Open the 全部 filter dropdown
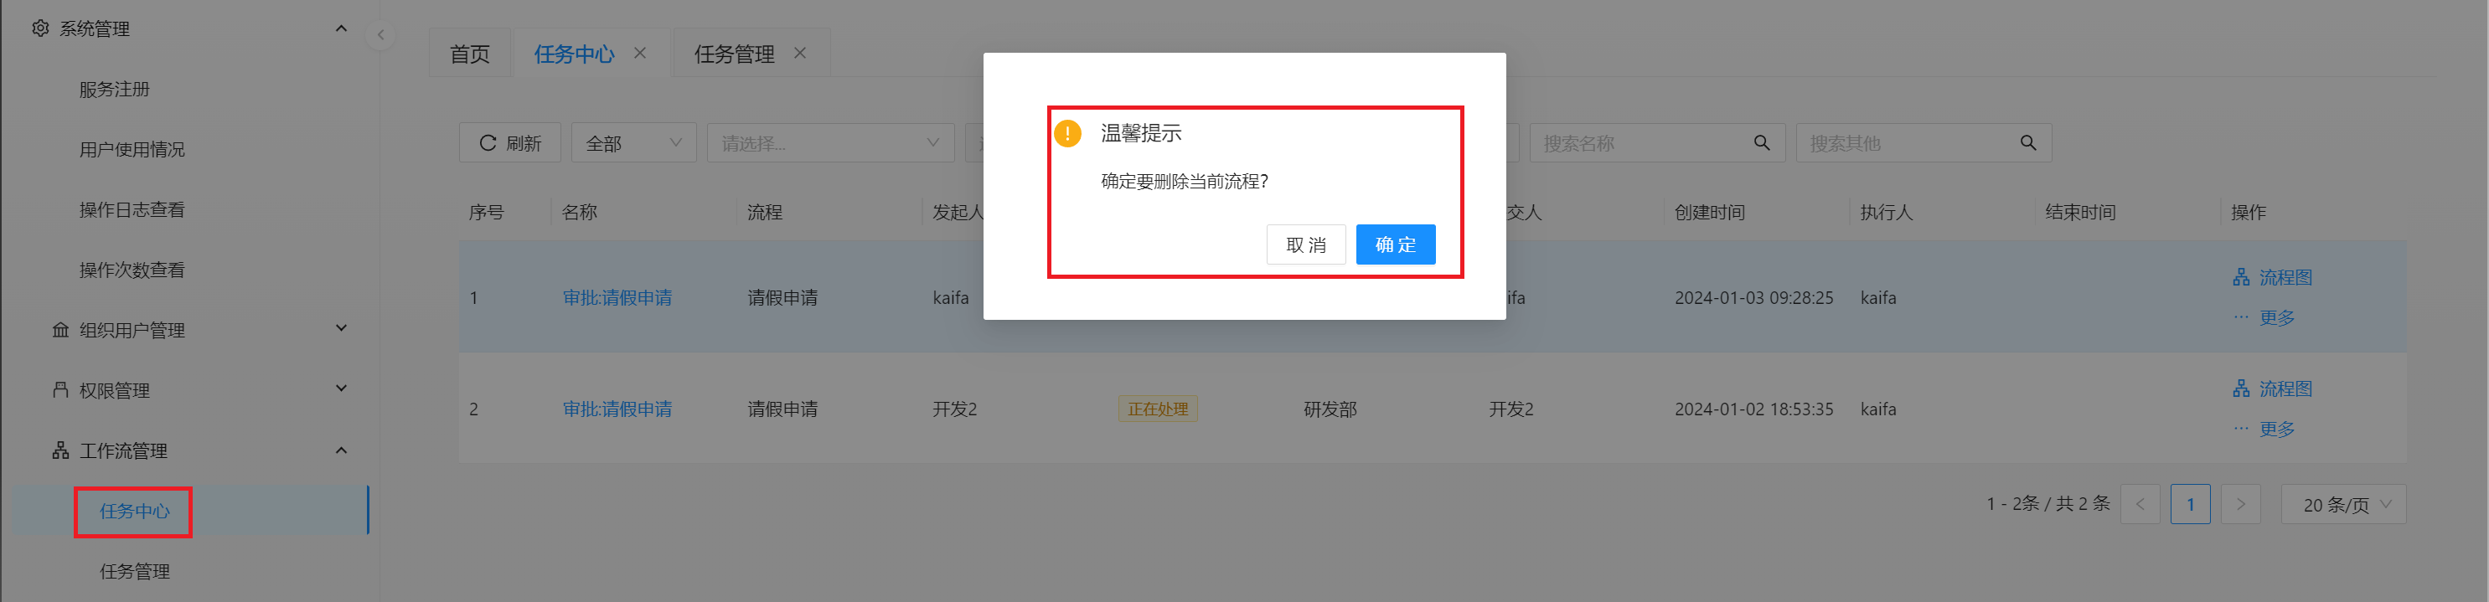2489x602 pixels. (x=633, y=143)
